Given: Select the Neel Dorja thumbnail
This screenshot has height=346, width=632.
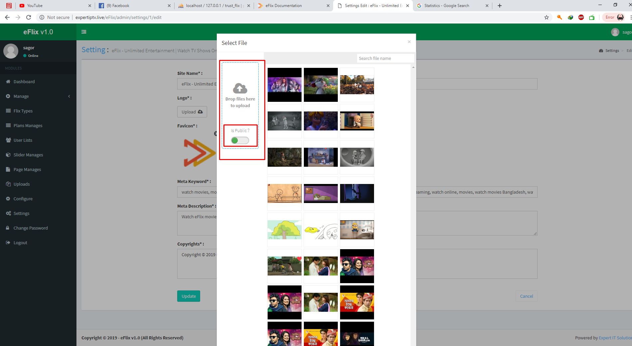Looking at the screenshot, I should 357,334.
